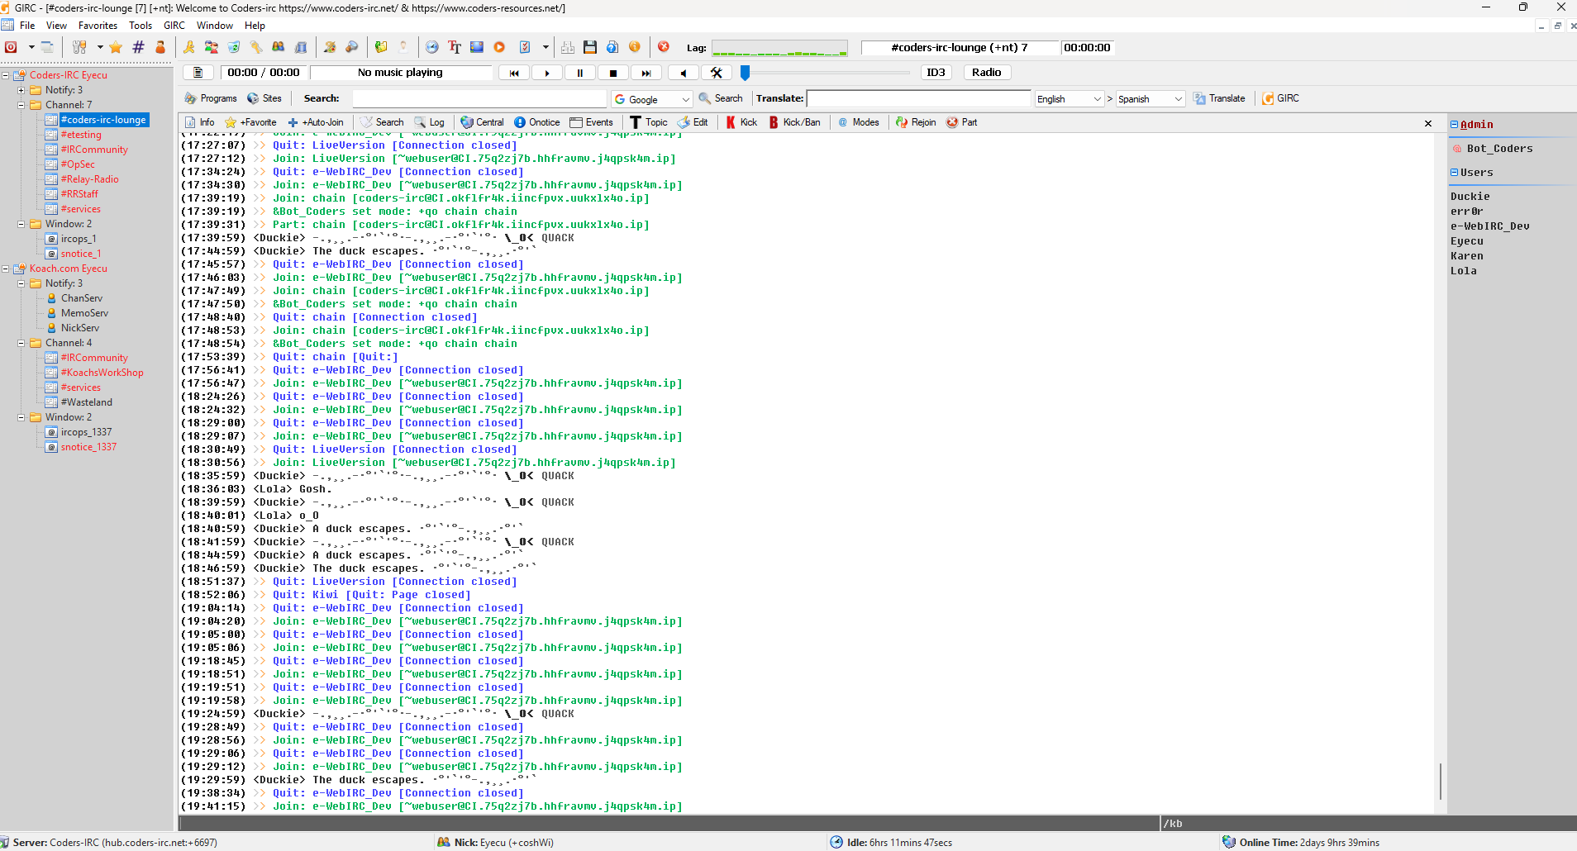Viewport: 1577px width, 851px height.
Task: Open the Favorites menu
Action: click(x=98, y=26)
